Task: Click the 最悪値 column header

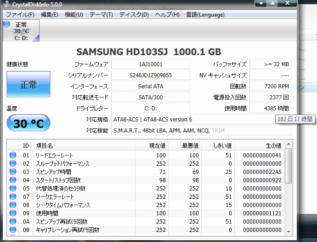Action: pos(185,145)
